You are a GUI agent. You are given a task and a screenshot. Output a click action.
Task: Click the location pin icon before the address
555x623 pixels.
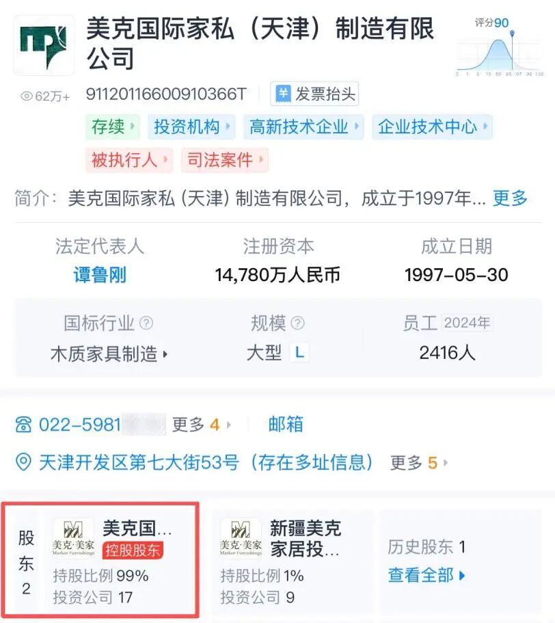(x=24, y=463)
